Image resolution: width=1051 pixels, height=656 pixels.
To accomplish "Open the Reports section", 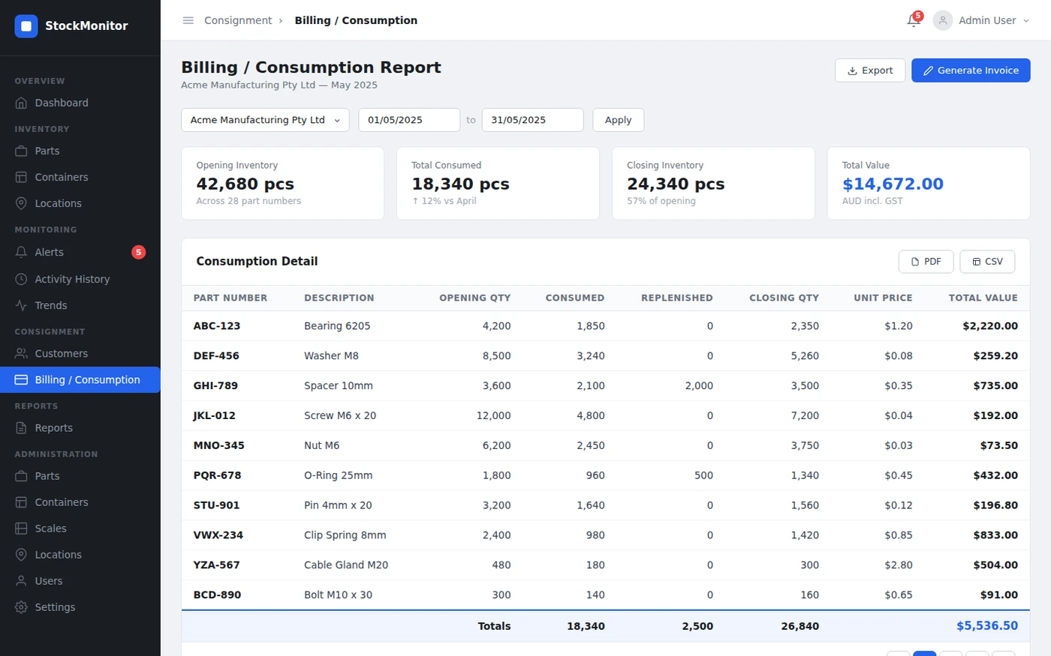I will pyautogui.click(x=80, y=427).
